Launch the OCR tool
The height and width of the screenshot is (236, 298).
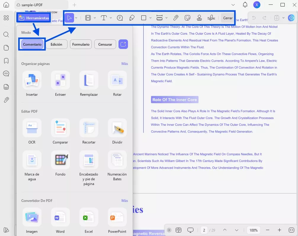(32, 131)
